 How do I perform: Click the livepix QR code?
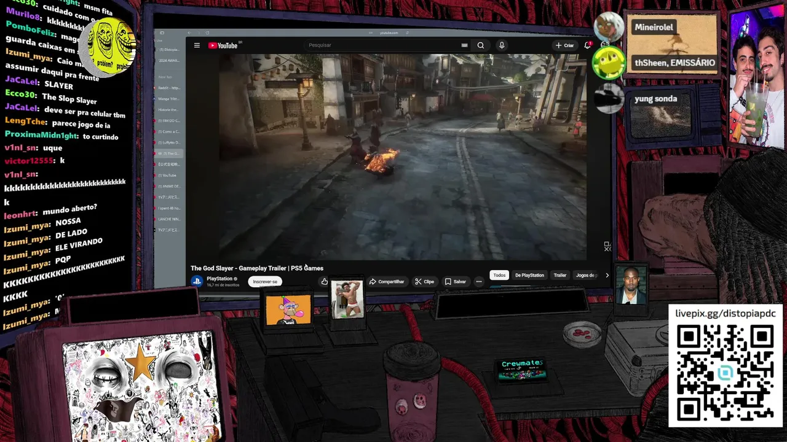726,373
